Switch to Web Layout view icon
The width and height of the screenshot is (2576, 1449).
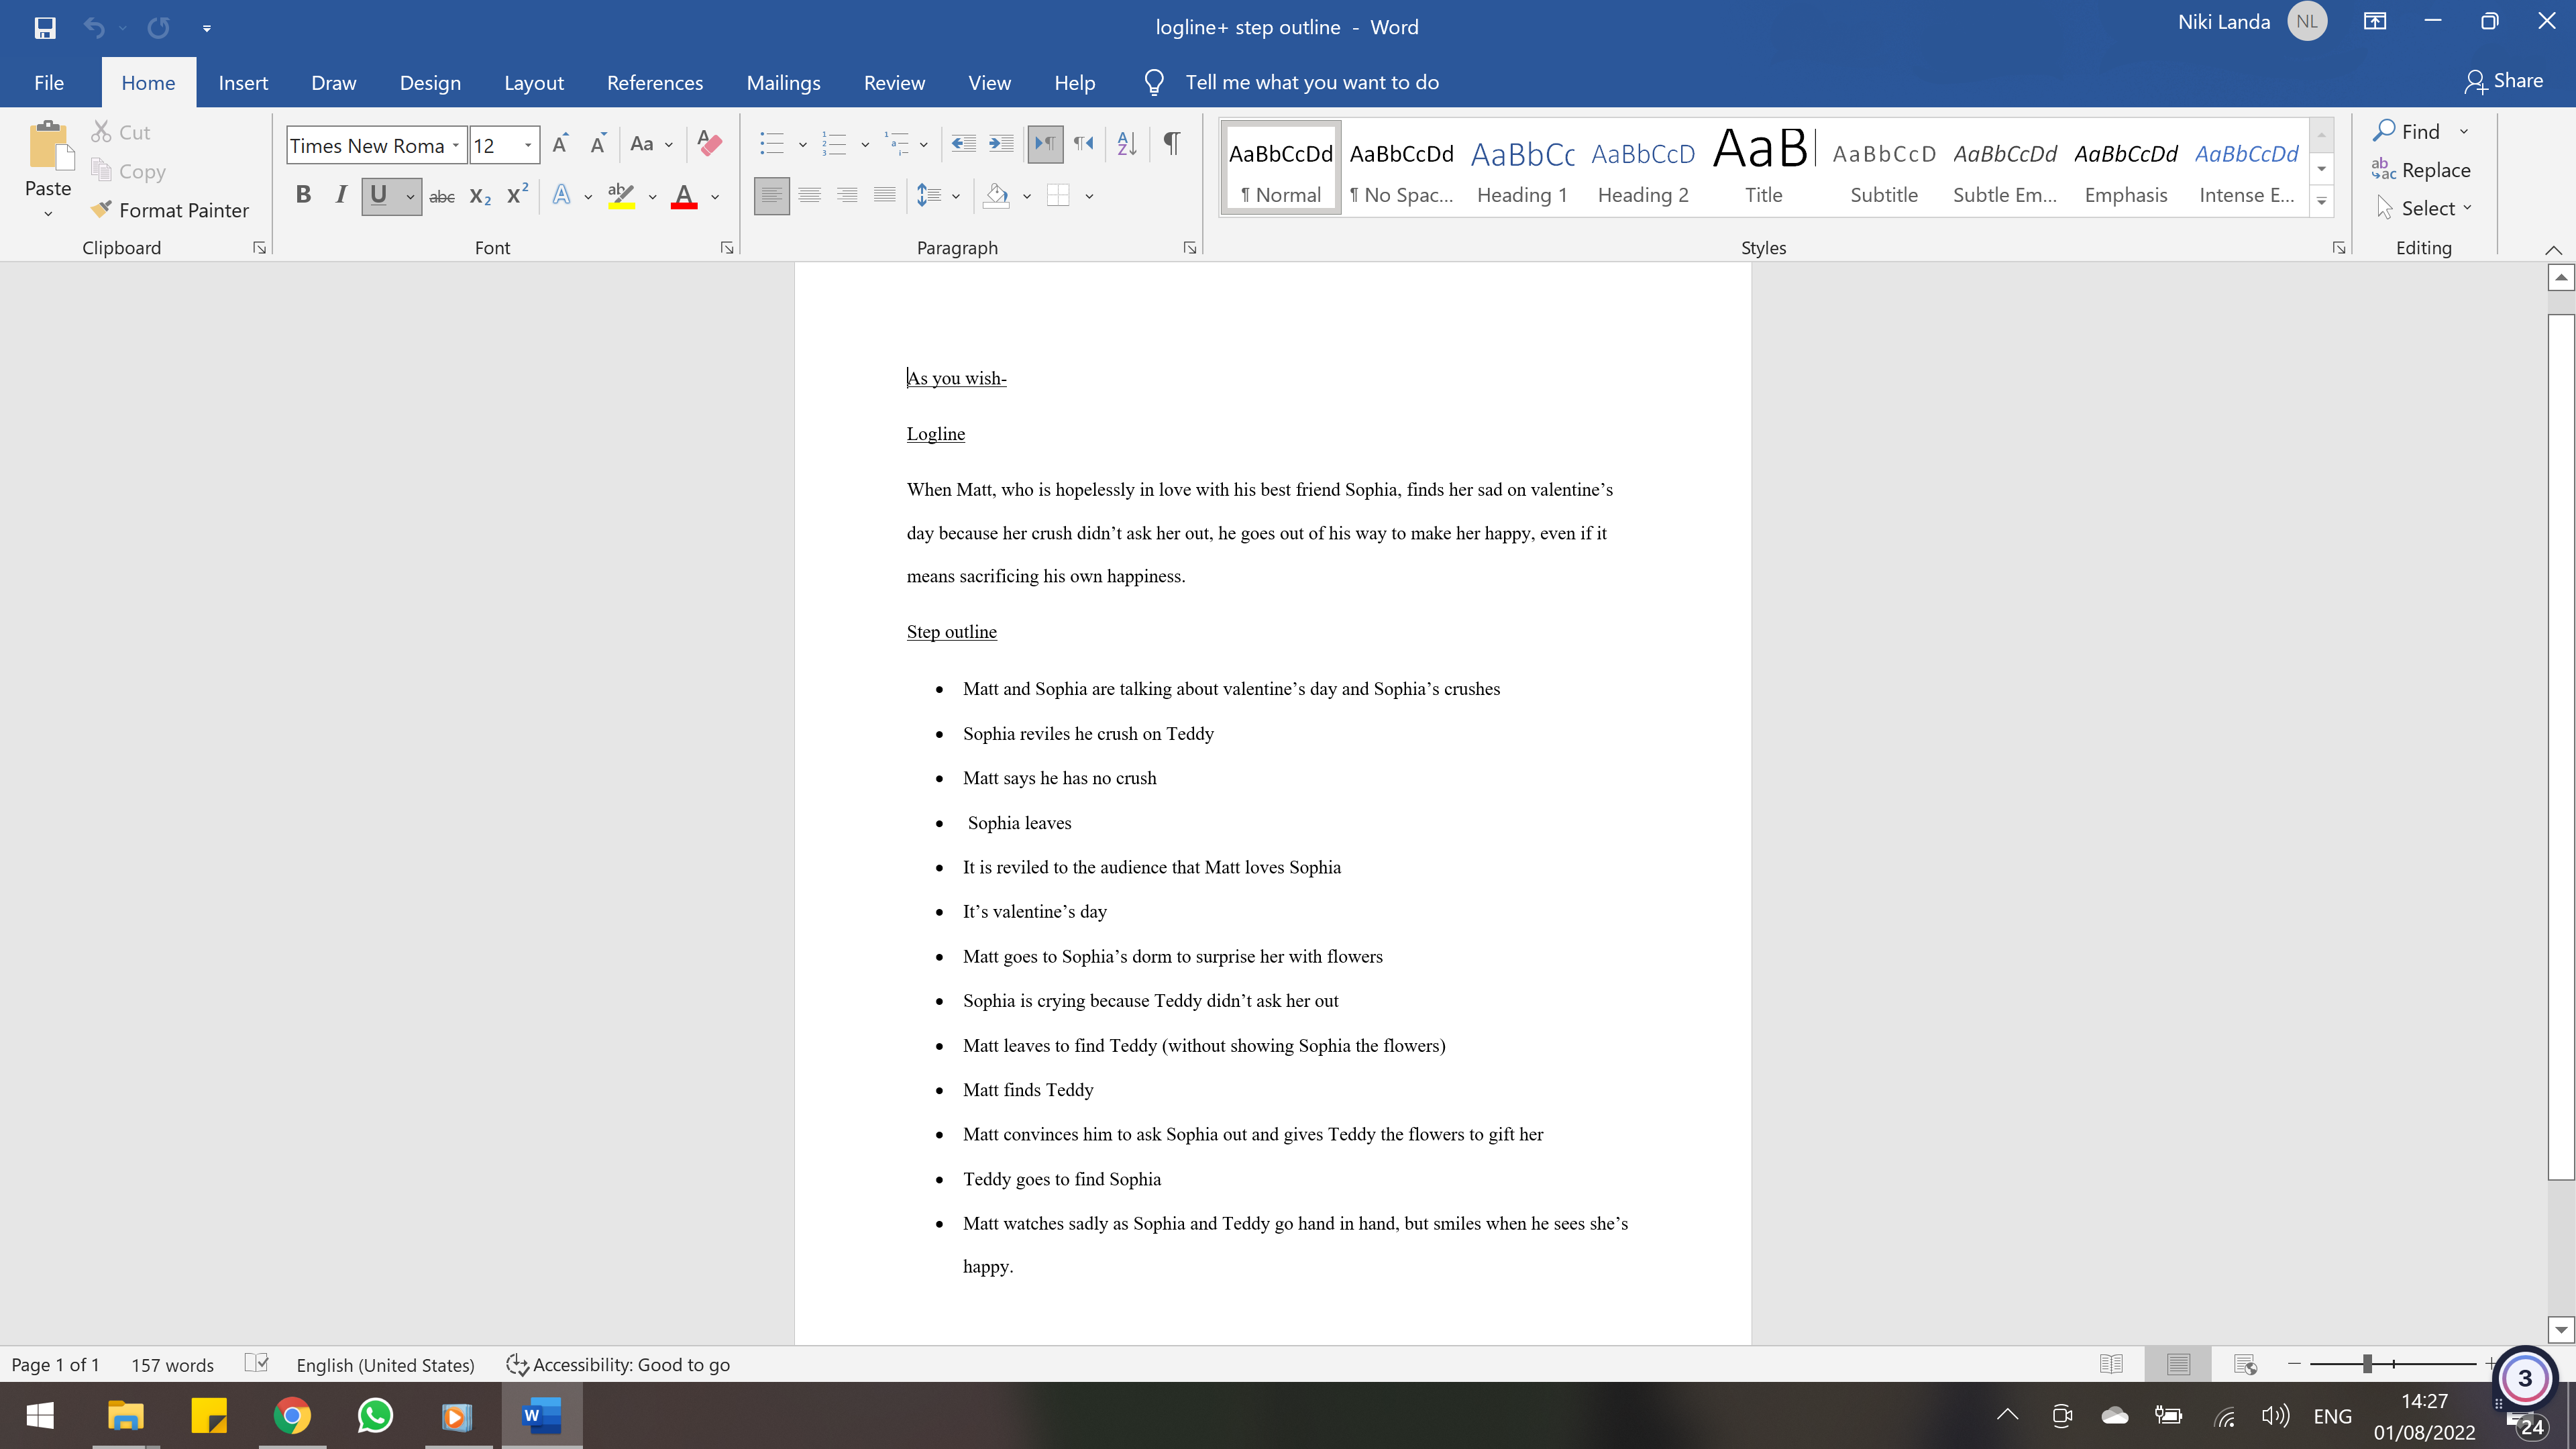(x=2245, y=1364)
